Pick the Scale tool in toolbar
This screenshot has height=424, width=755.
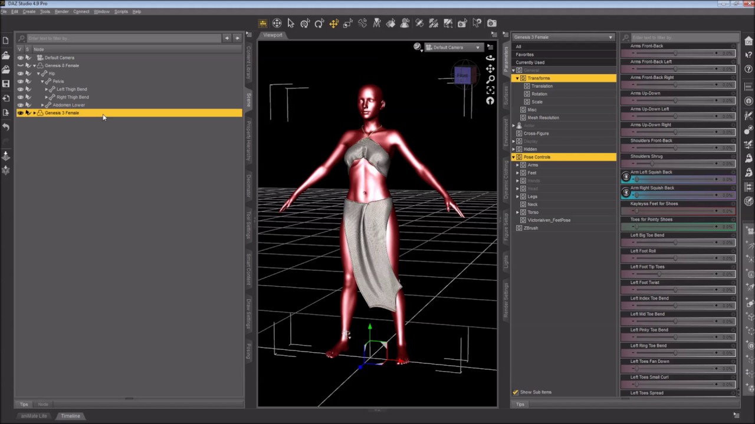pos(348,23)
